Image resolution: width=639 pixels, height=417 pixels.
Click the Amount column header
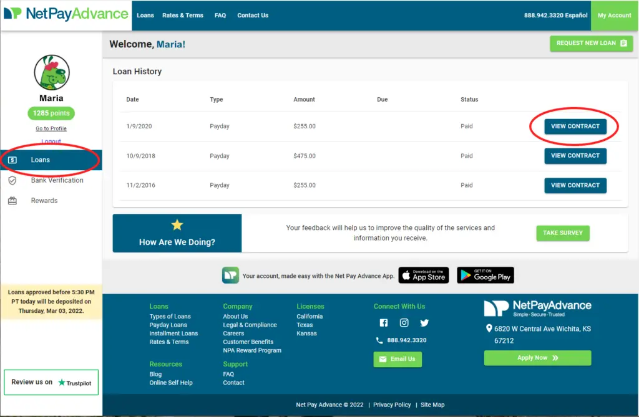304,99
